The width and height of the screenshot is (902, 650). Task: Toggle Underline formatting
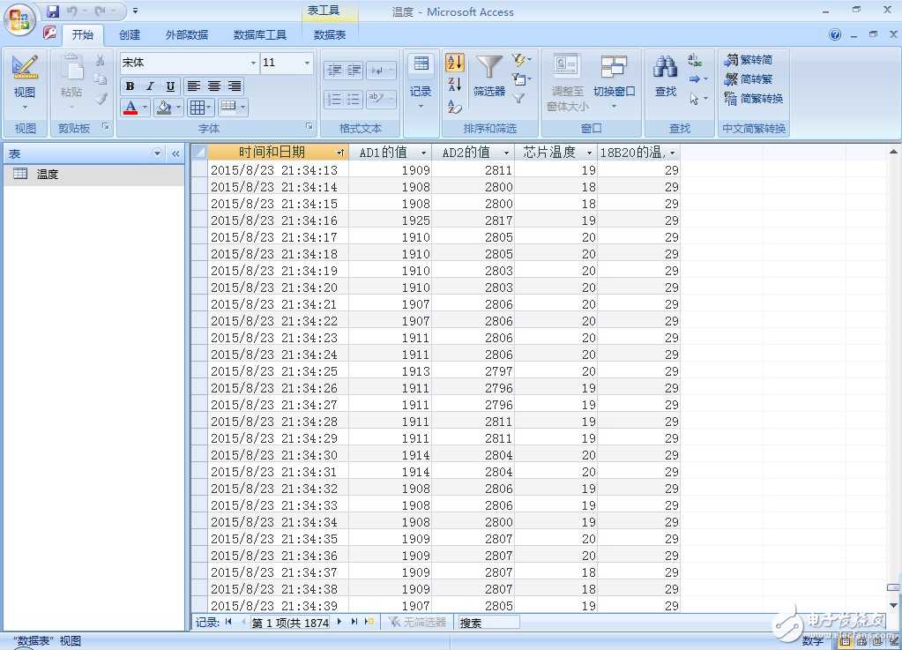point(170,86)
